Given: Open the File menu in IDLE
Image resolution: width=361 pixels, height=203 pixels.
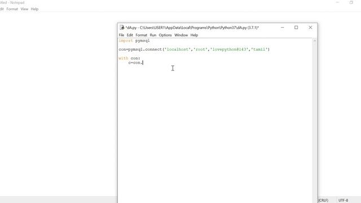Looking at the screenshot, I should click(x=121, y=35).
